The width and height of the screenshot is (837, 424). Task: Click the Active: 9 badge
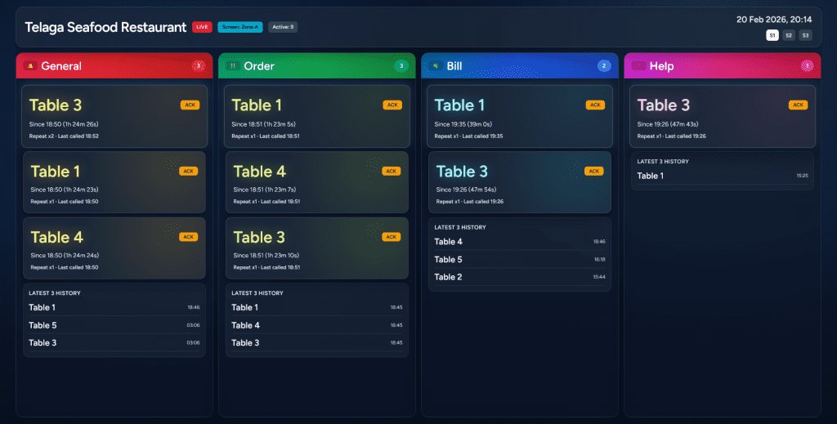(283, 27)
